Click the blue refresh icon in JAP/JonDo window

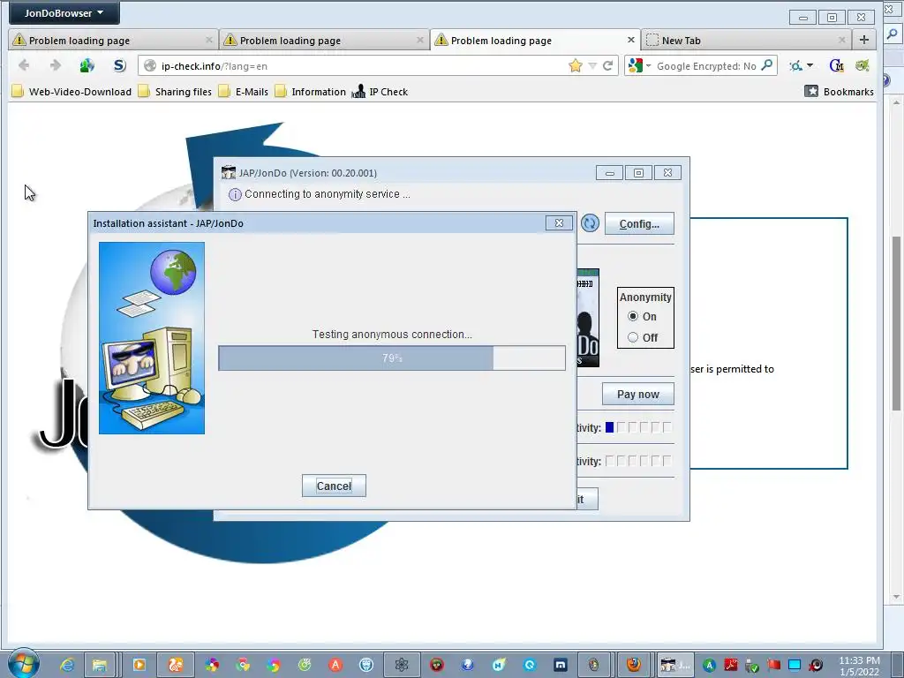tap(590, 223)
